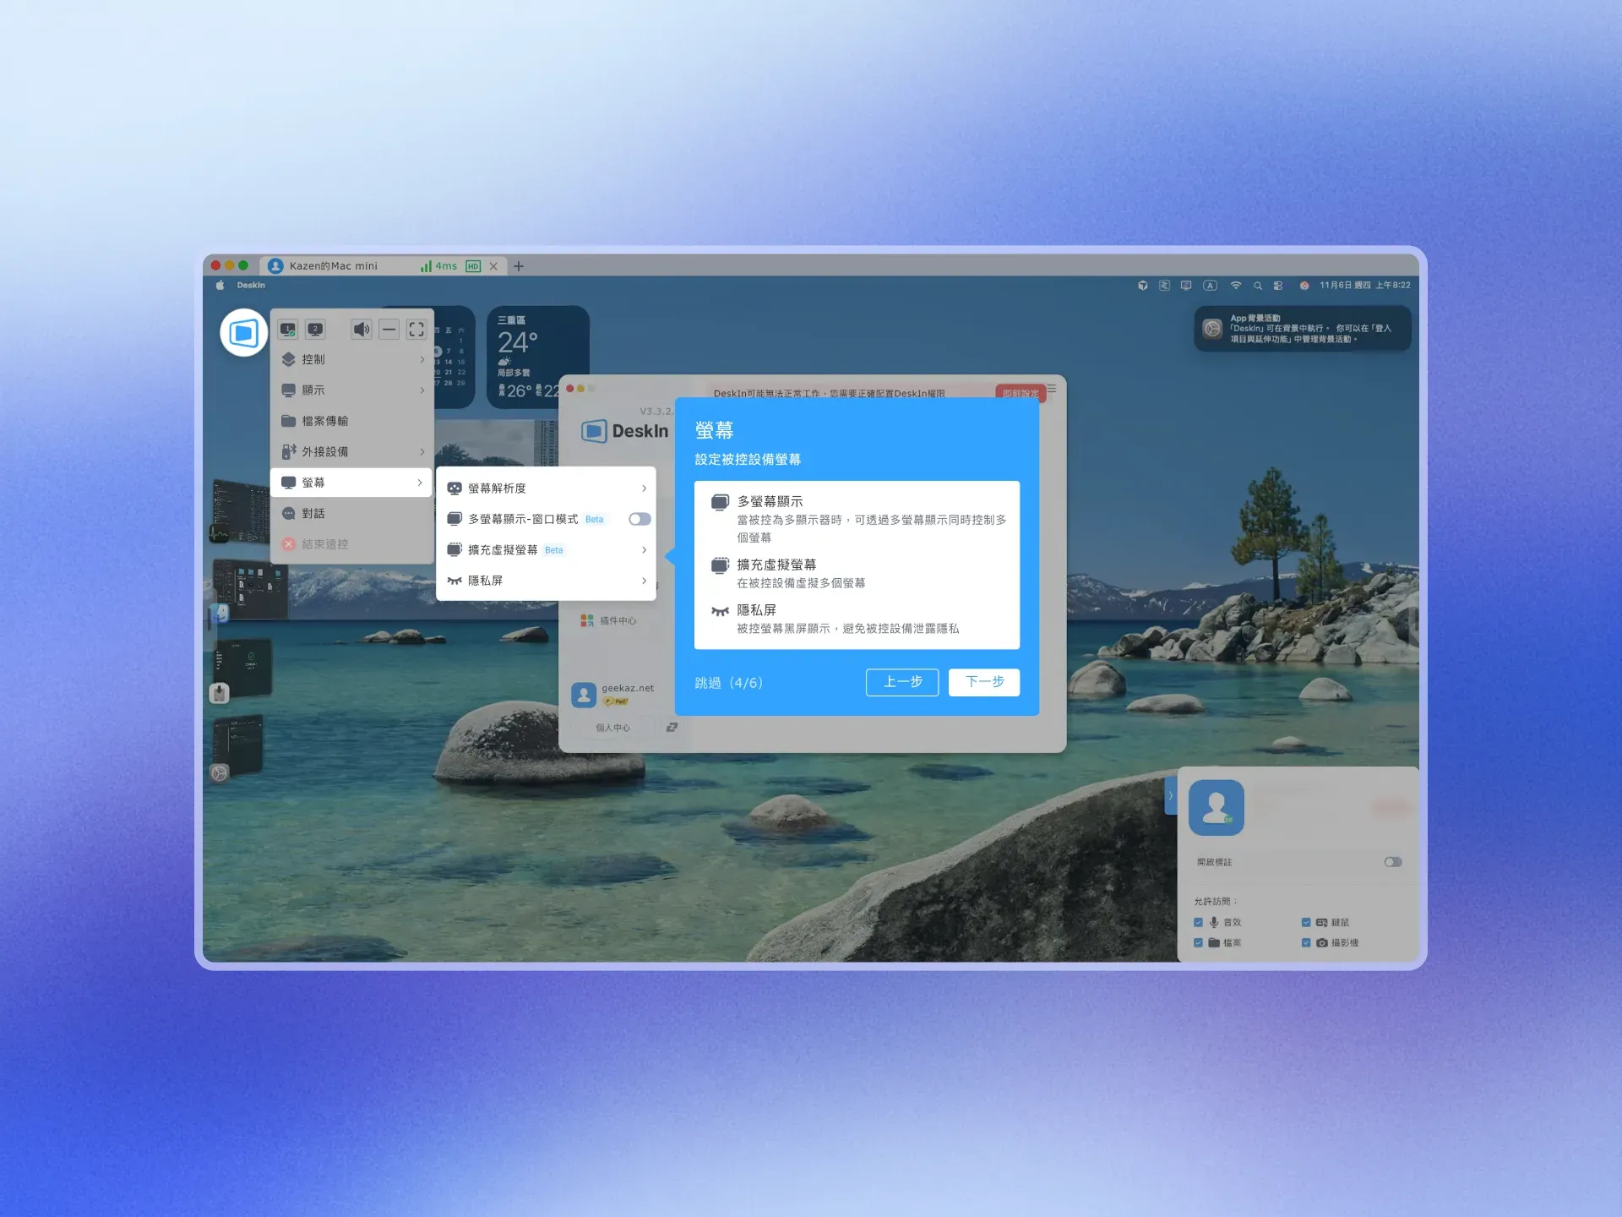Toggle 多螢幕顯示-窗口模式 switch
This screenshot has height=1217, width=1622.
point(640,519)
